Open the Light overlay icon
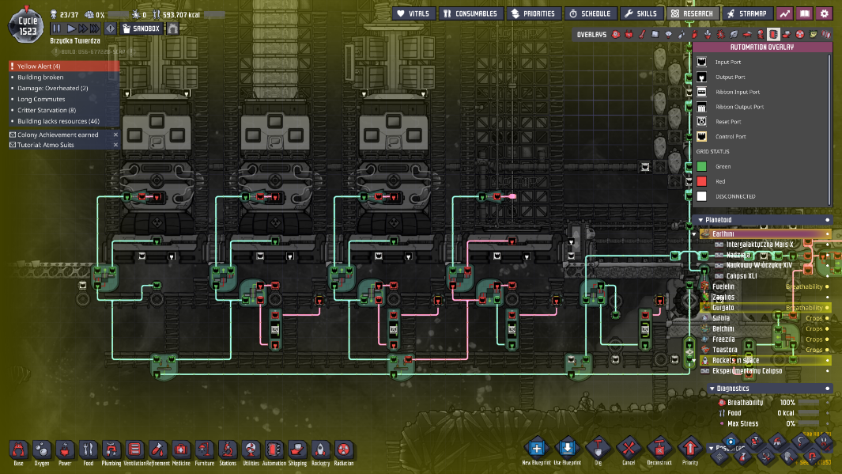The height and width of the screenshot is (474, 842). click(x=669, y=34)
